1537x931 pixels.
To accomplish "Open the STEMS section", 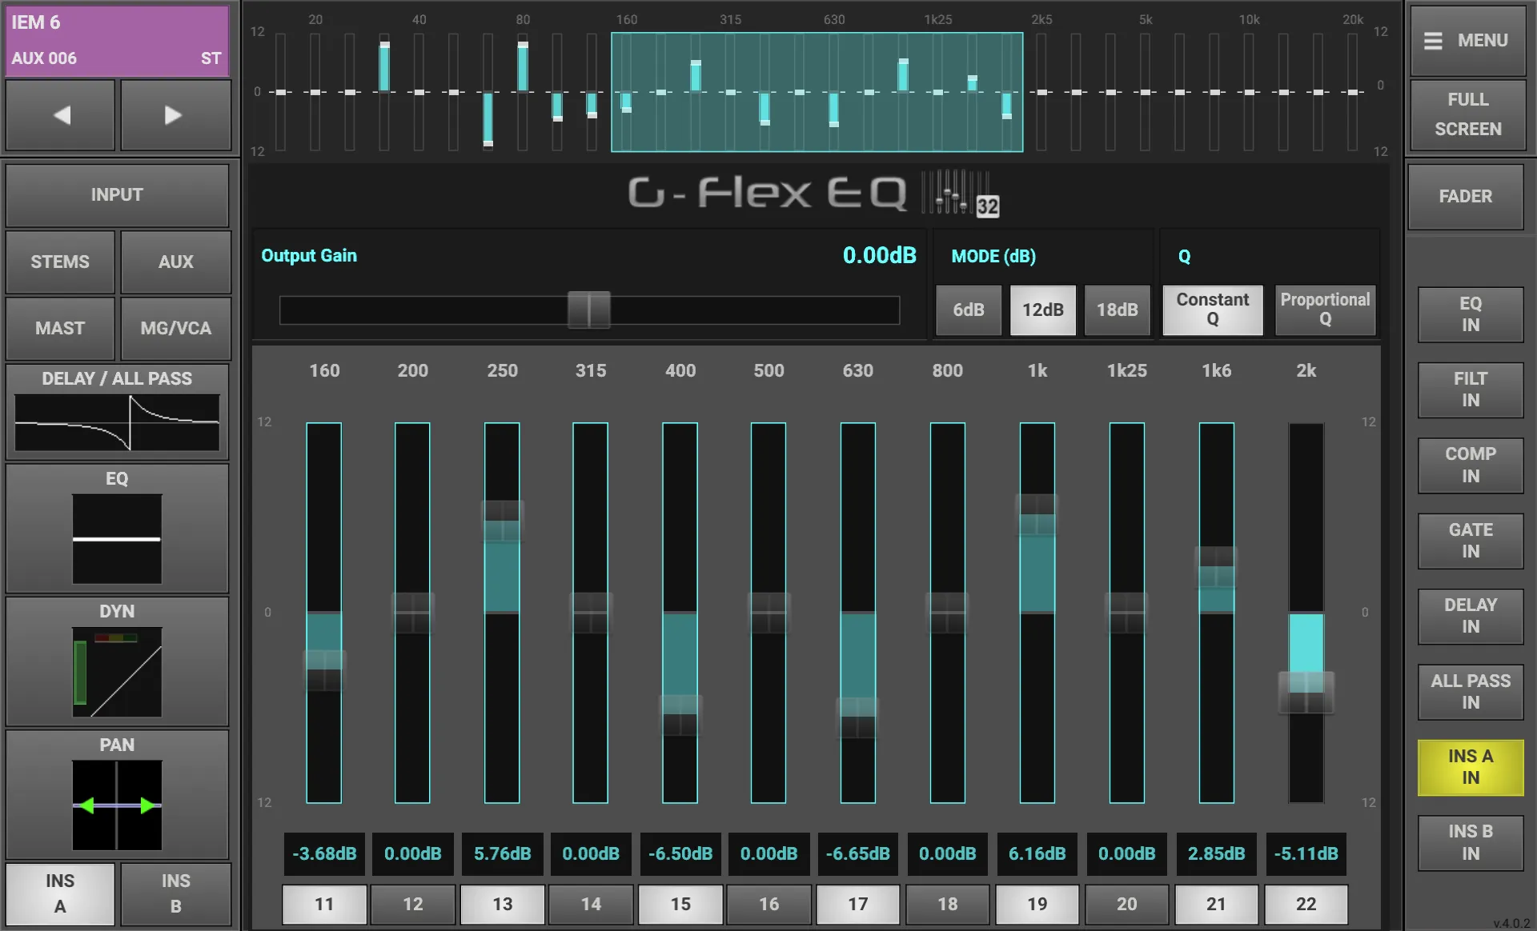I will (60, 262).
